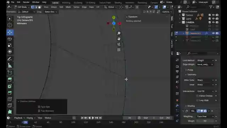Open the Render menu
227x128 pixels.
tap(26, 2)
